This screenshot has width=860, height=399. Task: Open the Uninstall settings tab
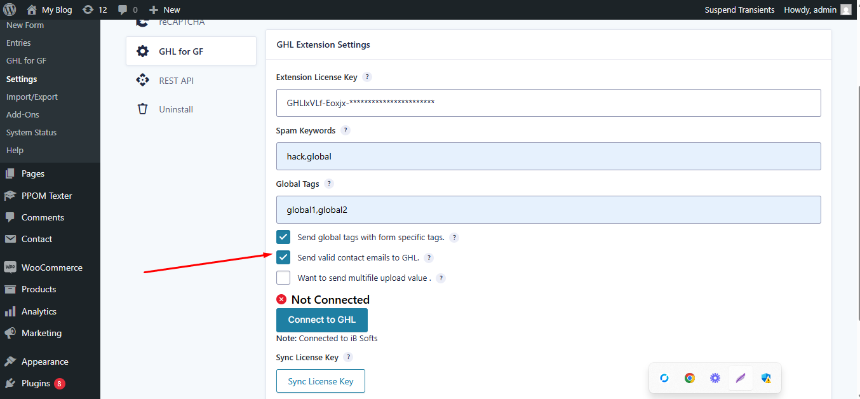tap(175, 109)
